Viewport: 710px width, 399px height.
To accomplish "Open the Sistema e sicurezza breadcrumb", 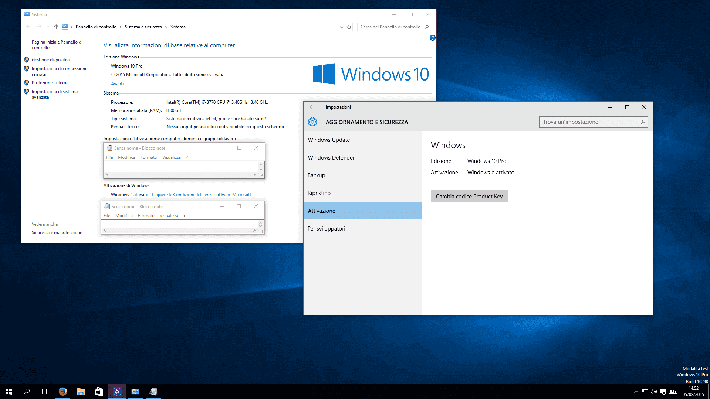I will [x=143, y=27].
